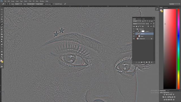The width and height of the screenshot is (181, 102).
Task: Create a new group with folder icon
Action: point(146,62)
